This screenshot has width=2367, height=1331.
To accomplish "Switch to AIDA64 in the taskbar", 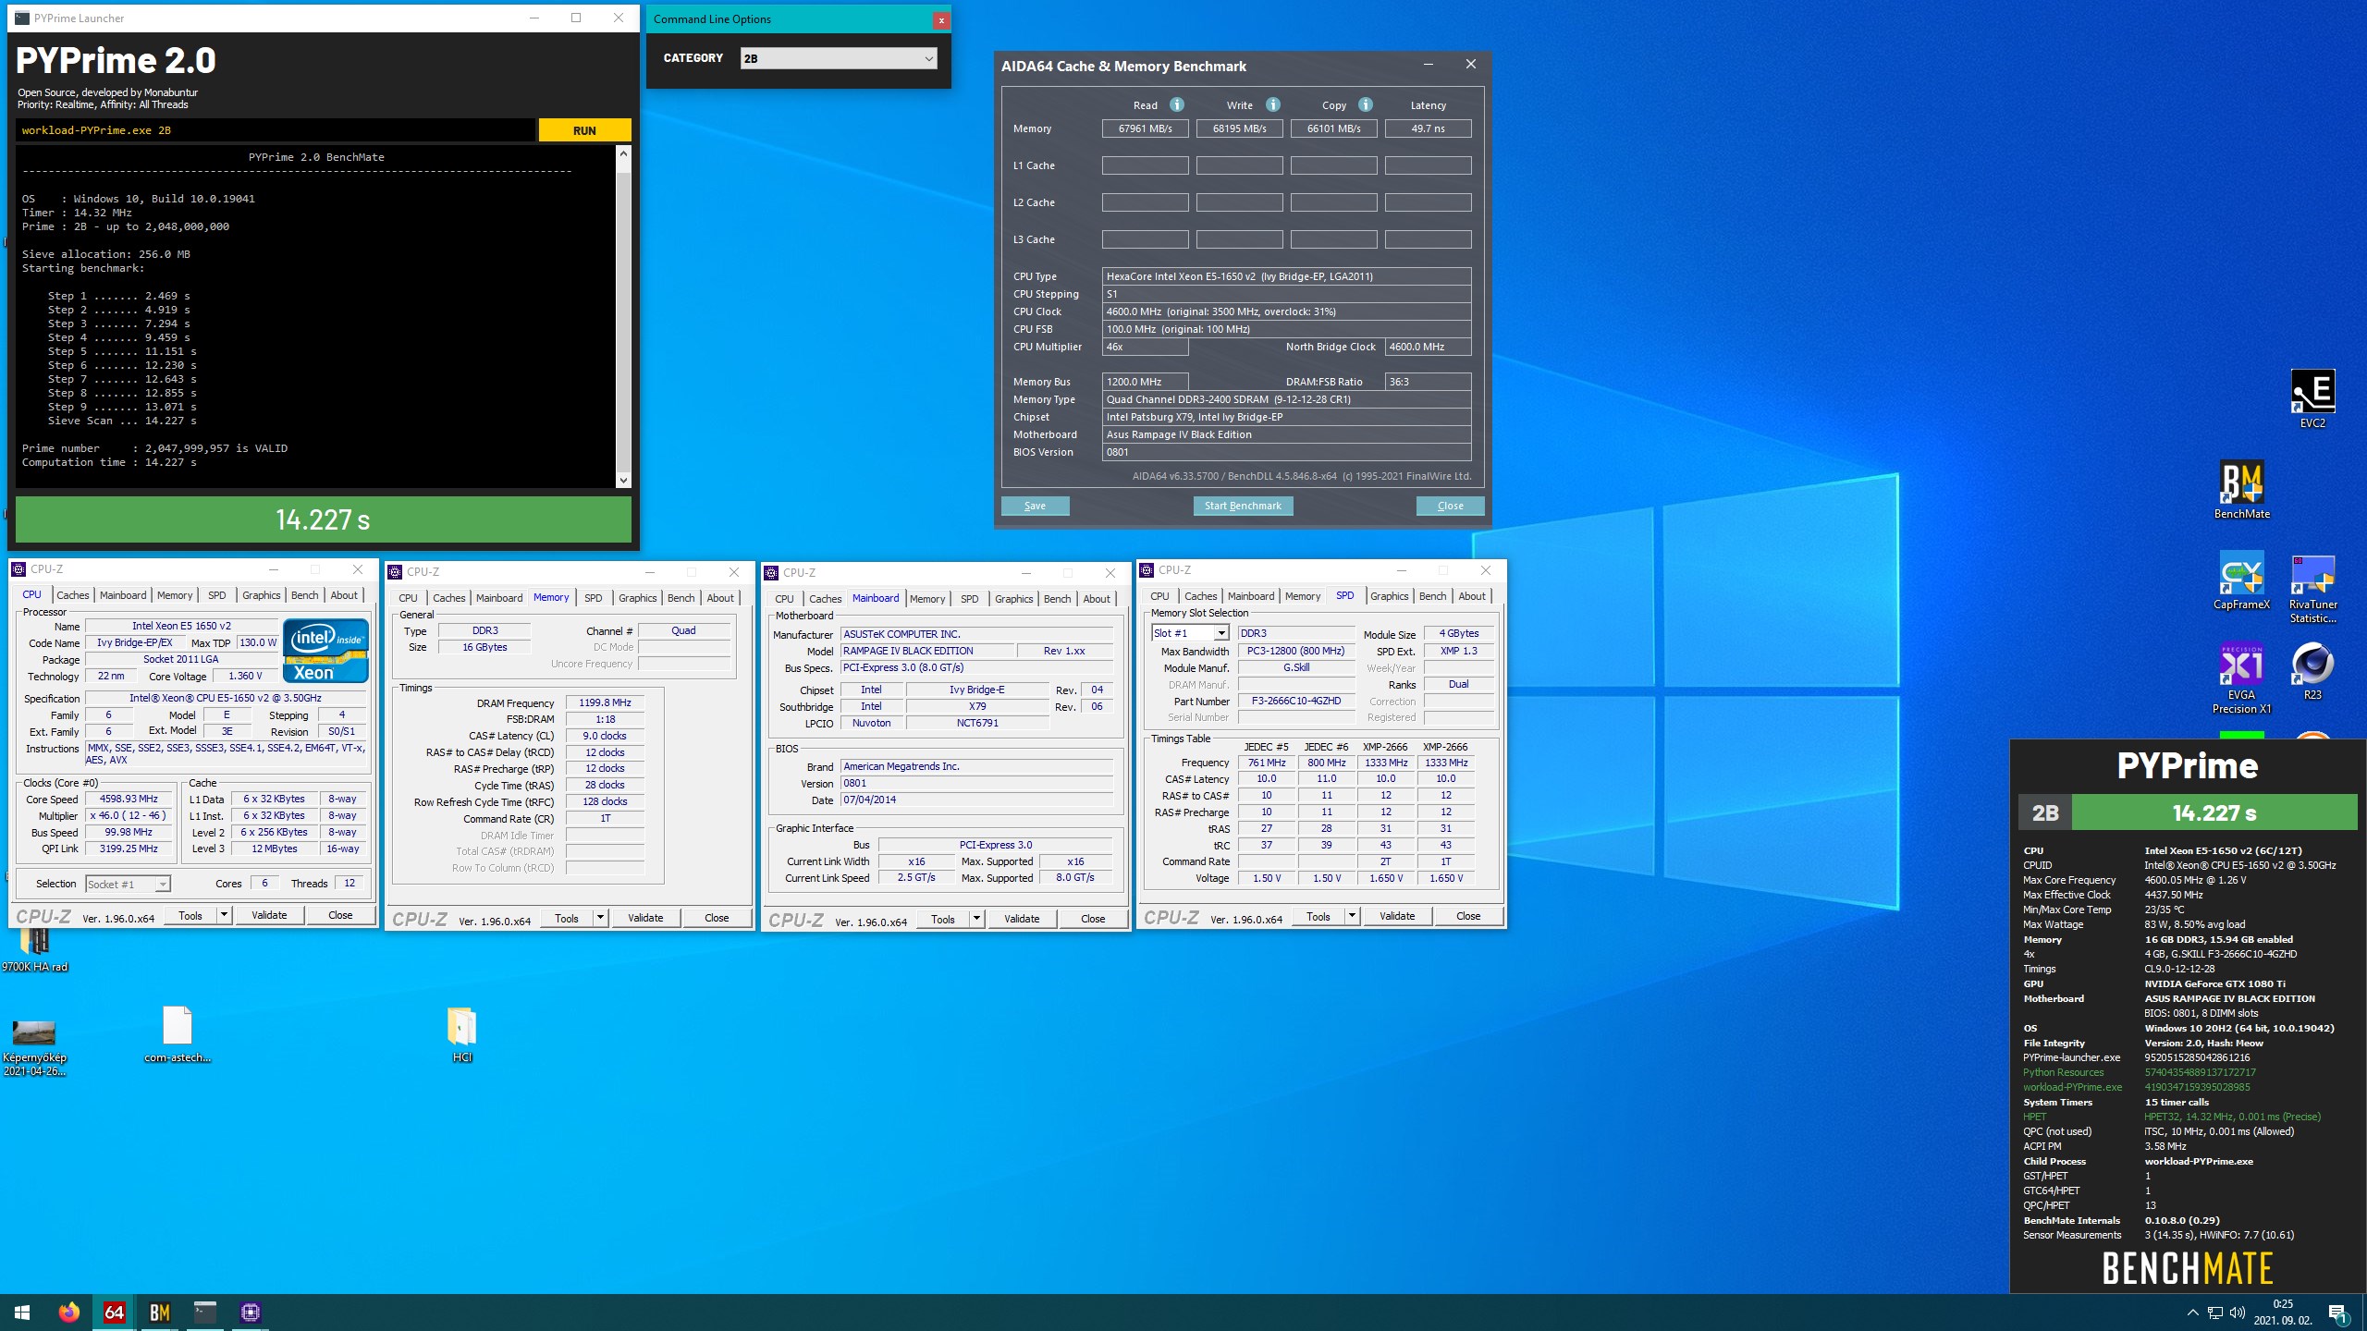I will 115,1313.
